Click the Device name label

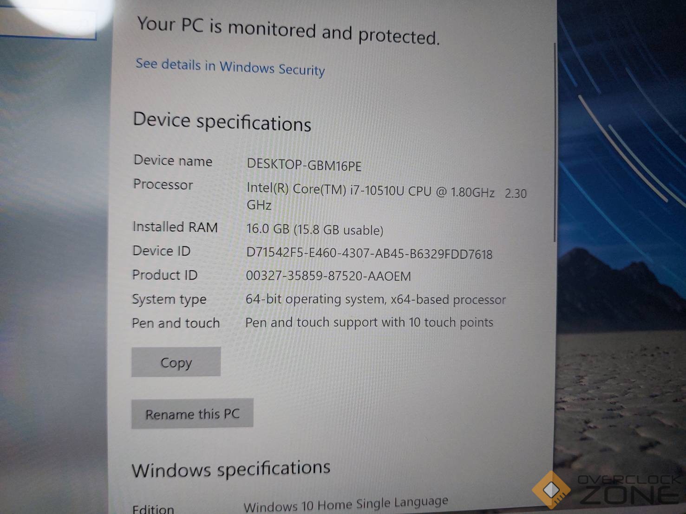click(x=173, y=161)
